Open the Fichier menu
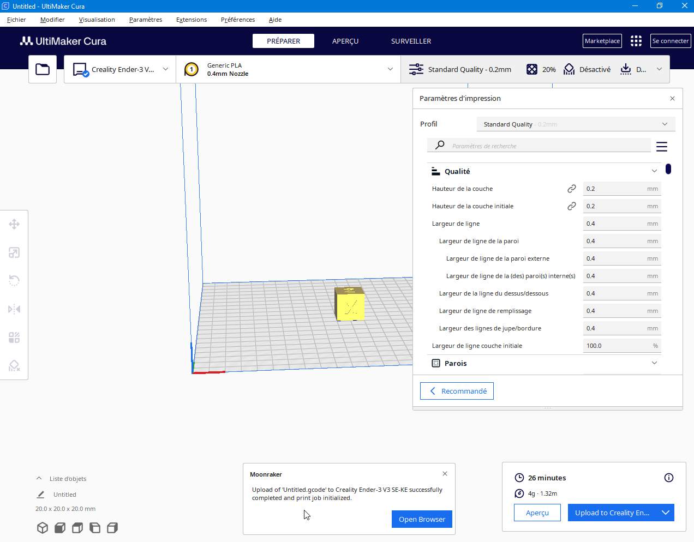The height and width of the screenshot is (542, 694). coord(16,20)
